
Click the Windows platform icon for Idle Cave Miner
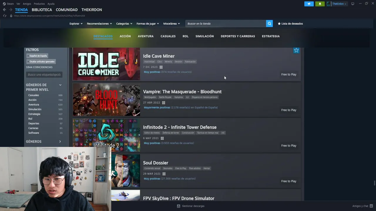click(161, 67)
